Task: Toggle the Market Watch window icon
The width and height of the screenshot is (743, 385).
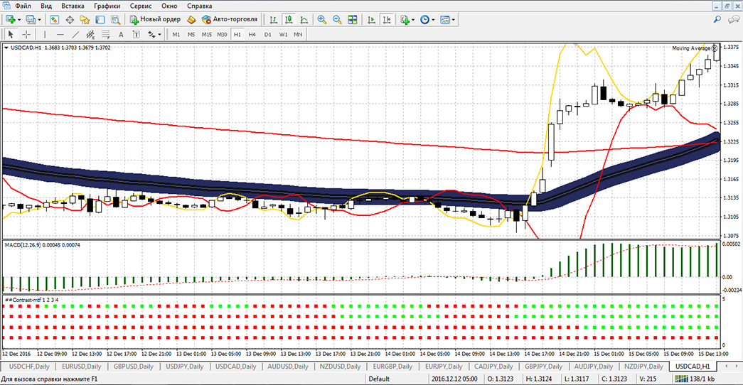Action: [54, 19]
